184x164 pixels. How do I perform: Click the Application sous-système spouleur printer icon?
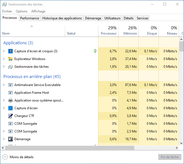tap(10, 100)
